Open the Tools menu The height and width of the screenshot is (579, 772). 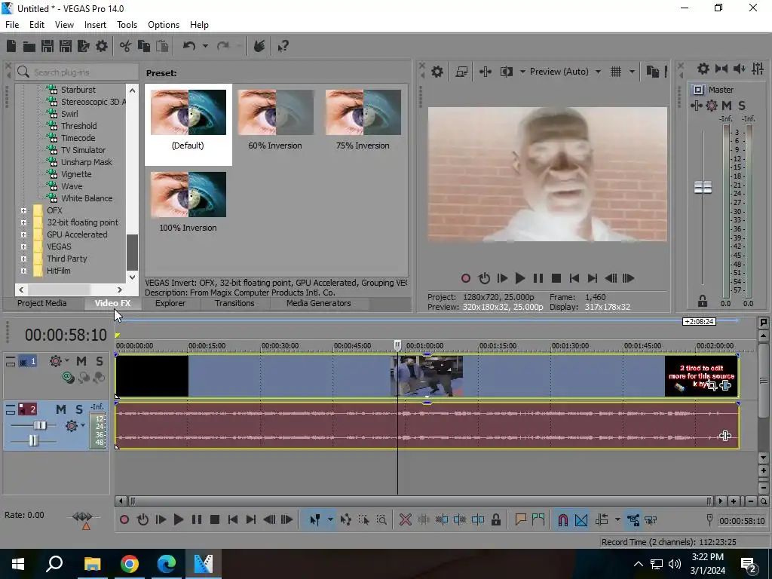[x=127, y=25]
